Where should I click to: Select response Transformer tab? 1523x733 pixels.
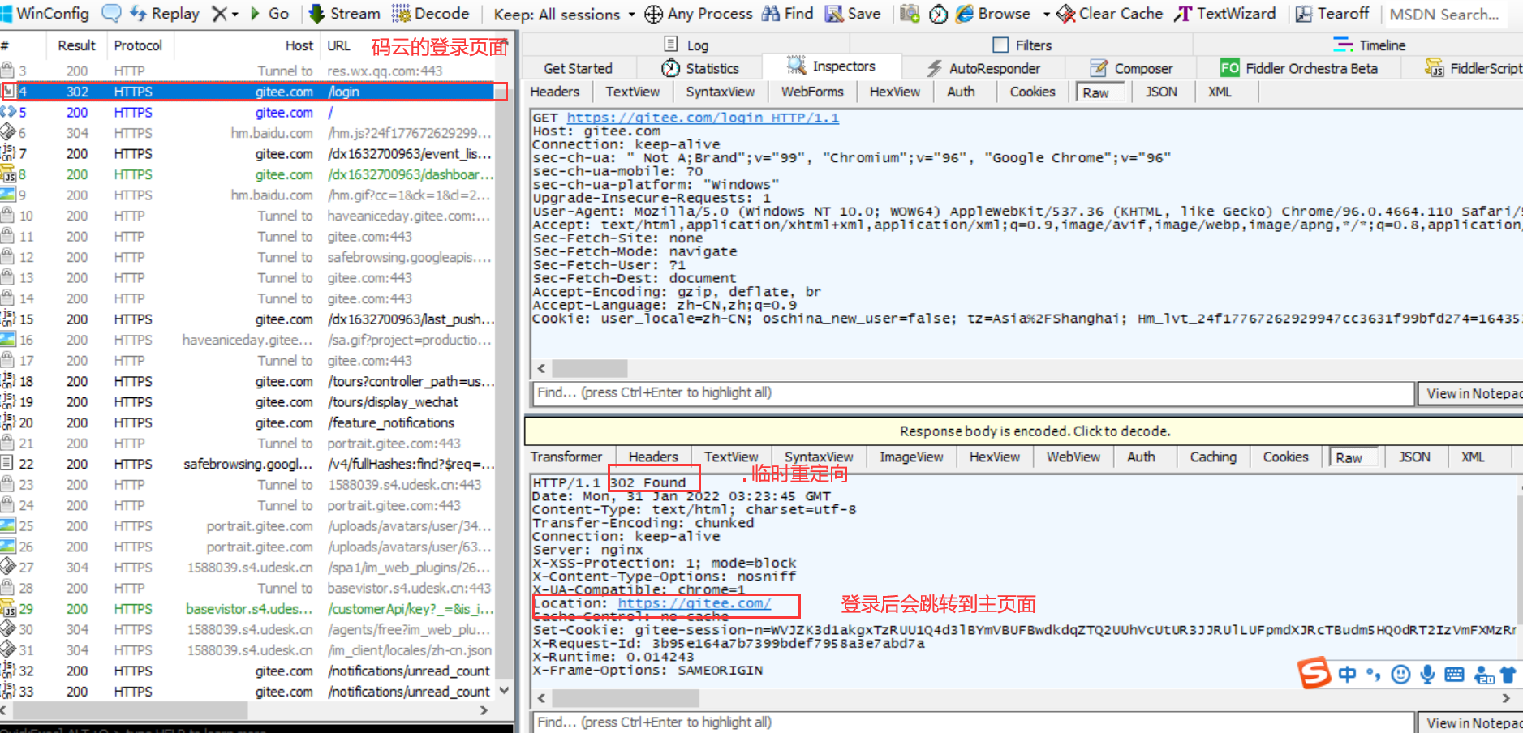pyautogui.click(x=566, y=457)
